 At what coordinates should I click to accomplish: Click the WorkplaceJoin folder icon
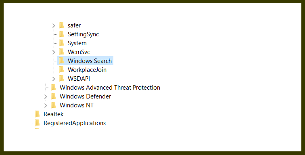tap(61, 69)
